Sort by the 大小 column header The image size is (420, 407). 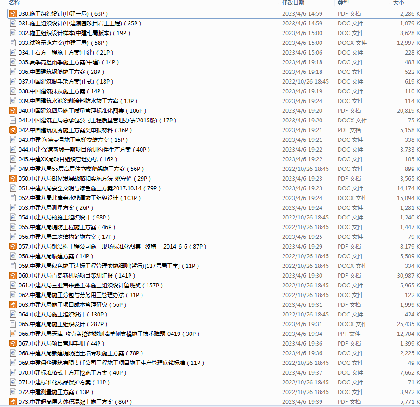[x=398, y=3]
